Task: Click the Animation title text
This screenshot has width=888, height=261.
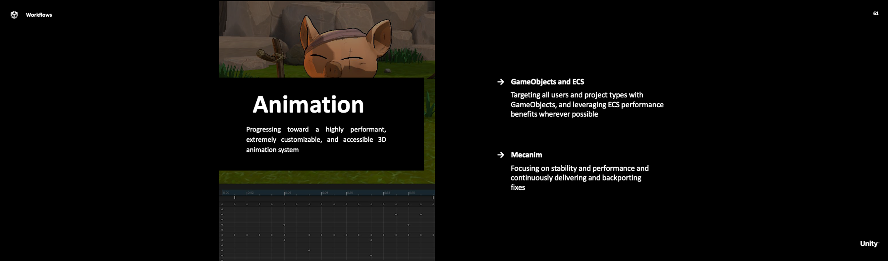Action: [308, 104]
